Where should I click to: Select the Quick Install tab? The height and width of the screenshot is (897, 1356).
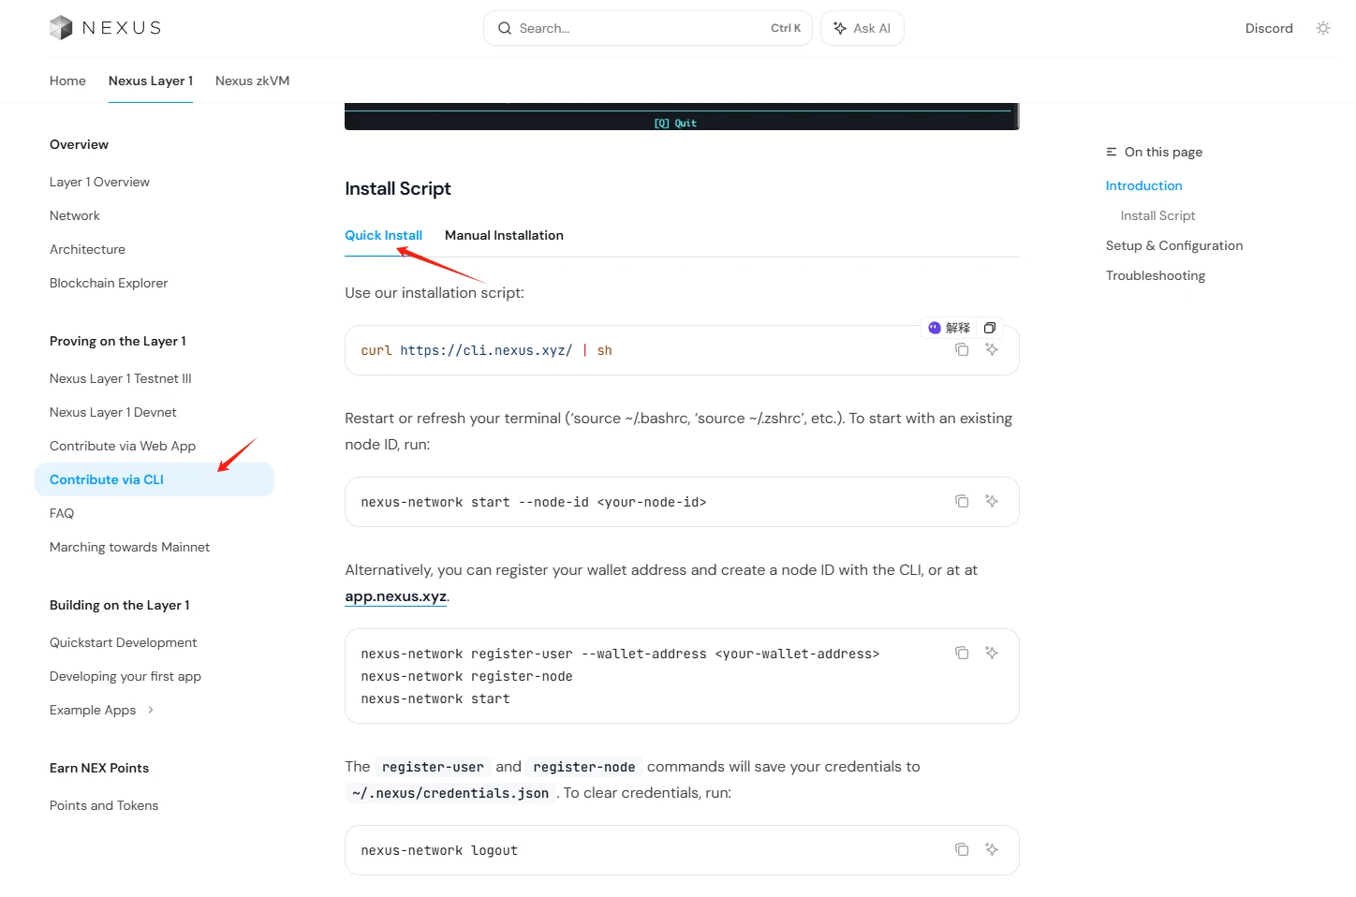tap(383, 235)
